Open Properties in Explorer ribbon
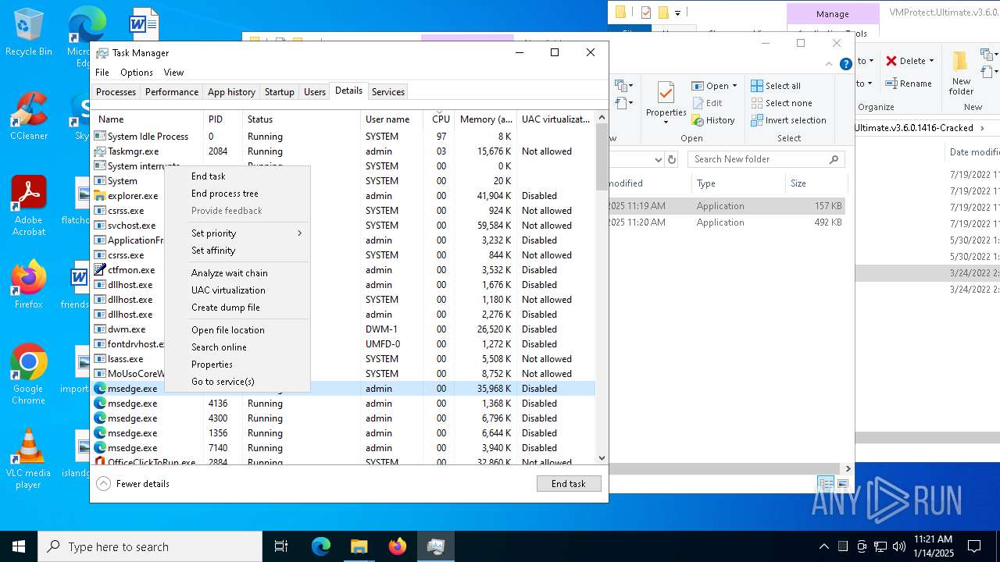This screenshot has height=562, width=1000. [666, 101]
